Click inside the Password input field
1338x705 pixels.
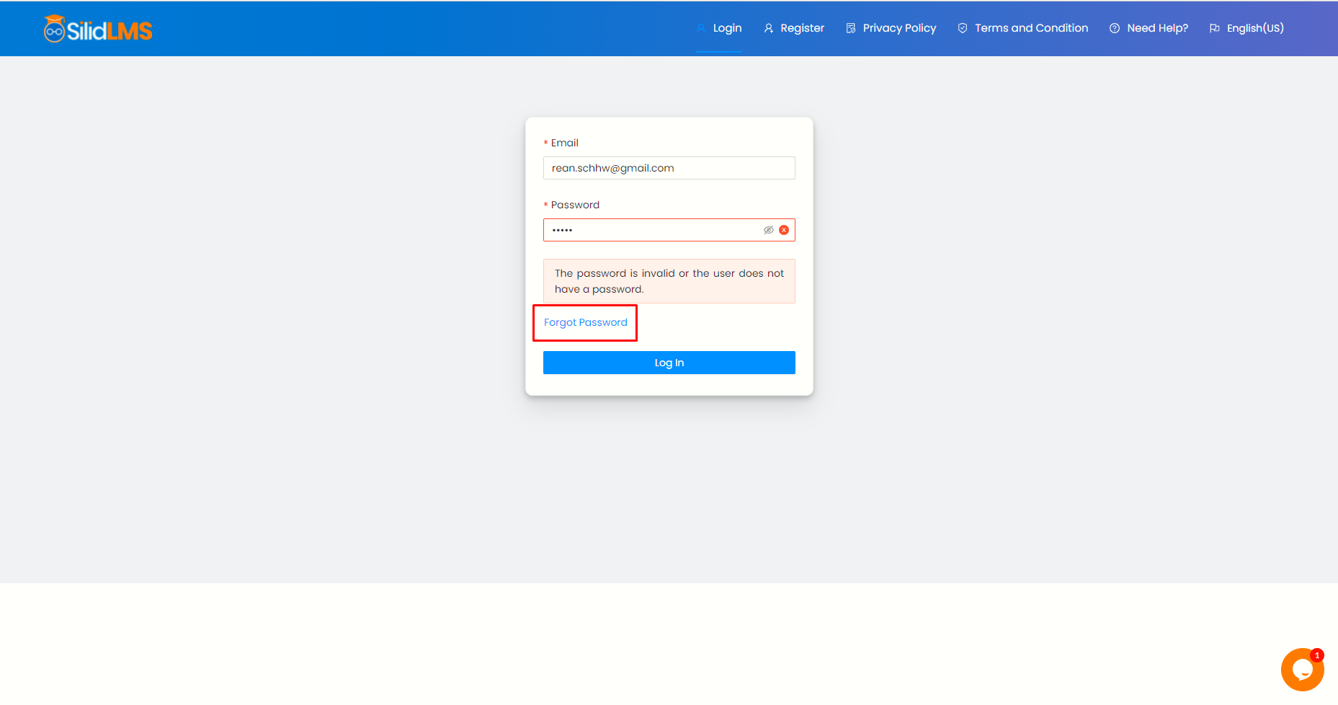tap(652, 230)
